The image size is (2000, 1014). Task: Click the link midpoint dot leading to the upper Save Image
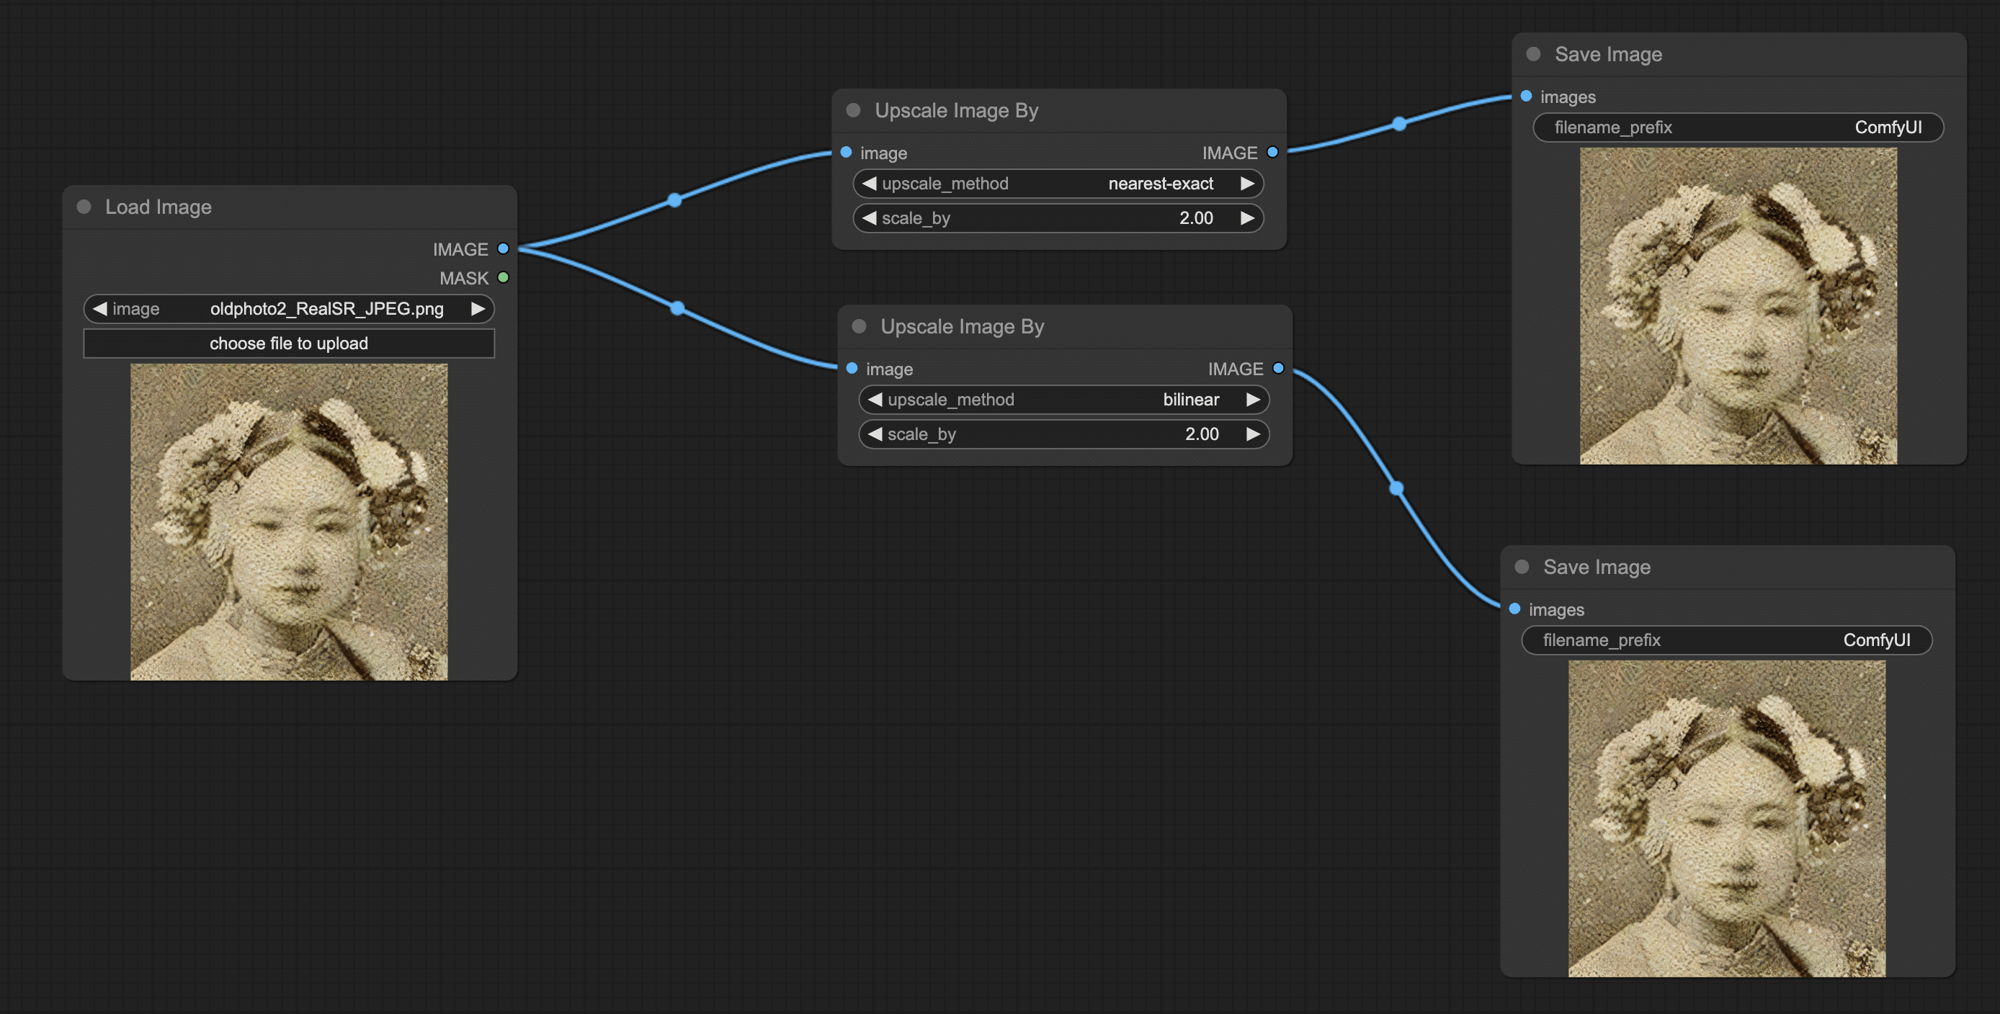tap(1399, 123)
